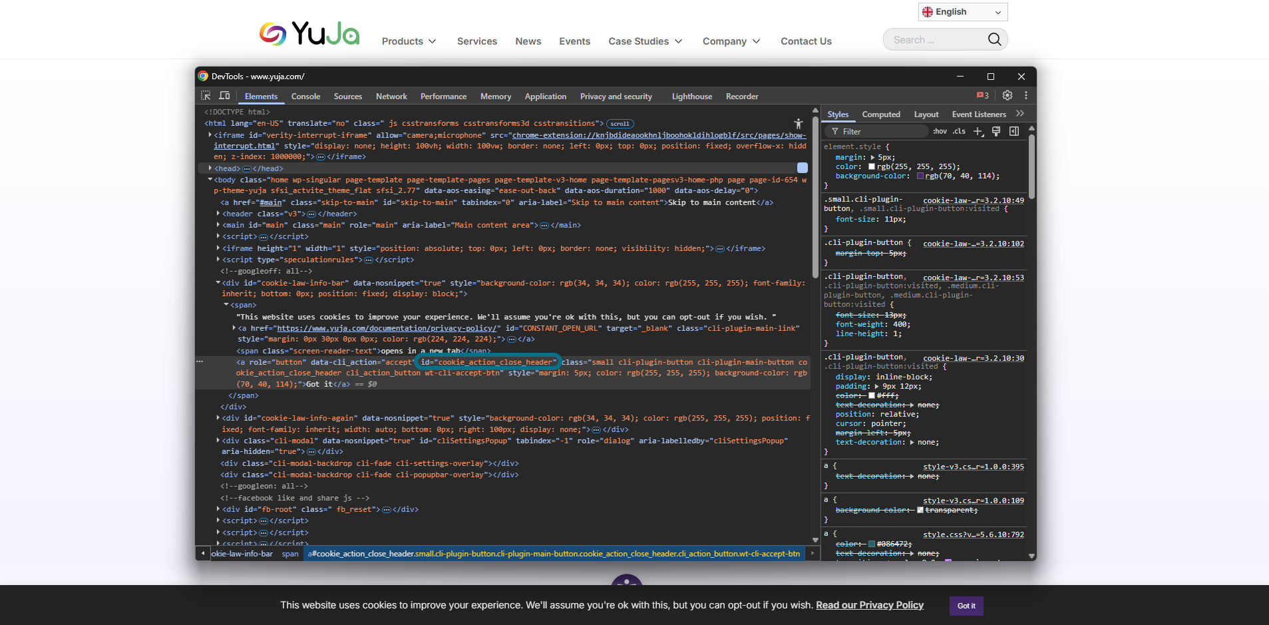Viewport: 1269px width, 625px height.
Task: Click the ellipsis inside fb-root div
Action: 387,510
